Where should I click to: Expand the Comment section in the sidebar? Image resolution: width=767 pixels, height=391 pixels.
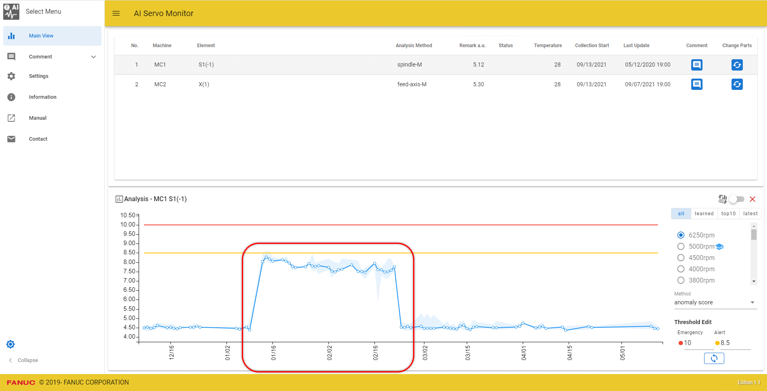point(94,56)
